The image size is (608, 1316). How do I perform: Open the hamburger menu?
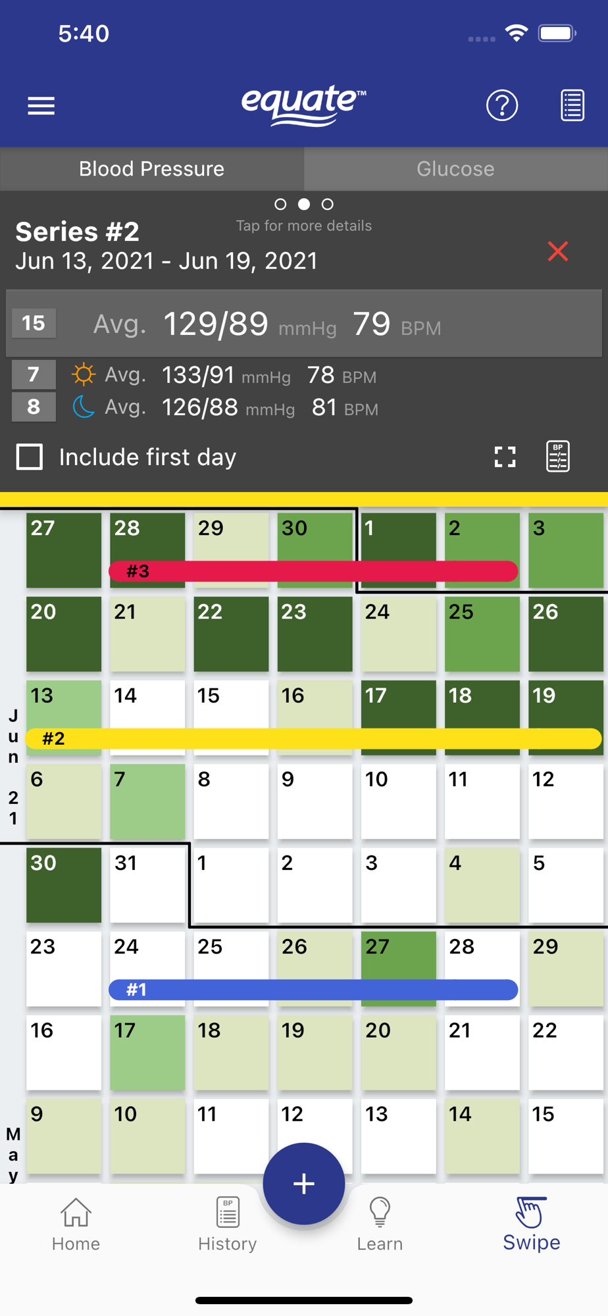41,106
